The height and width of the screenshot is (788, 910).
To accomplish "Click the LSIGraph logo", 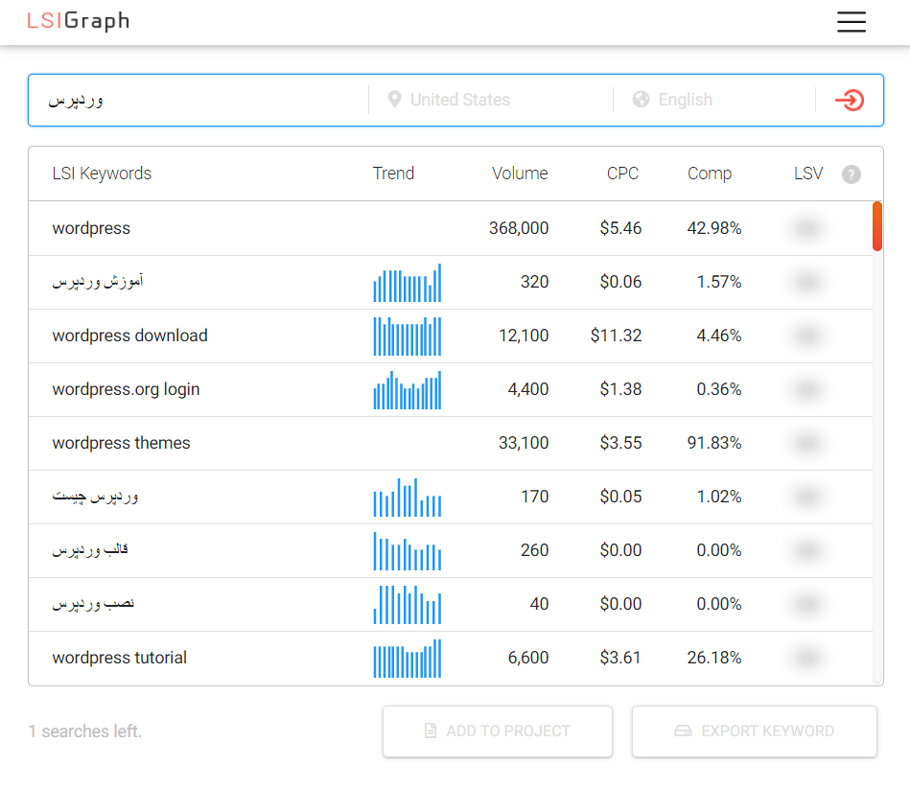I will tap(79, 21).
